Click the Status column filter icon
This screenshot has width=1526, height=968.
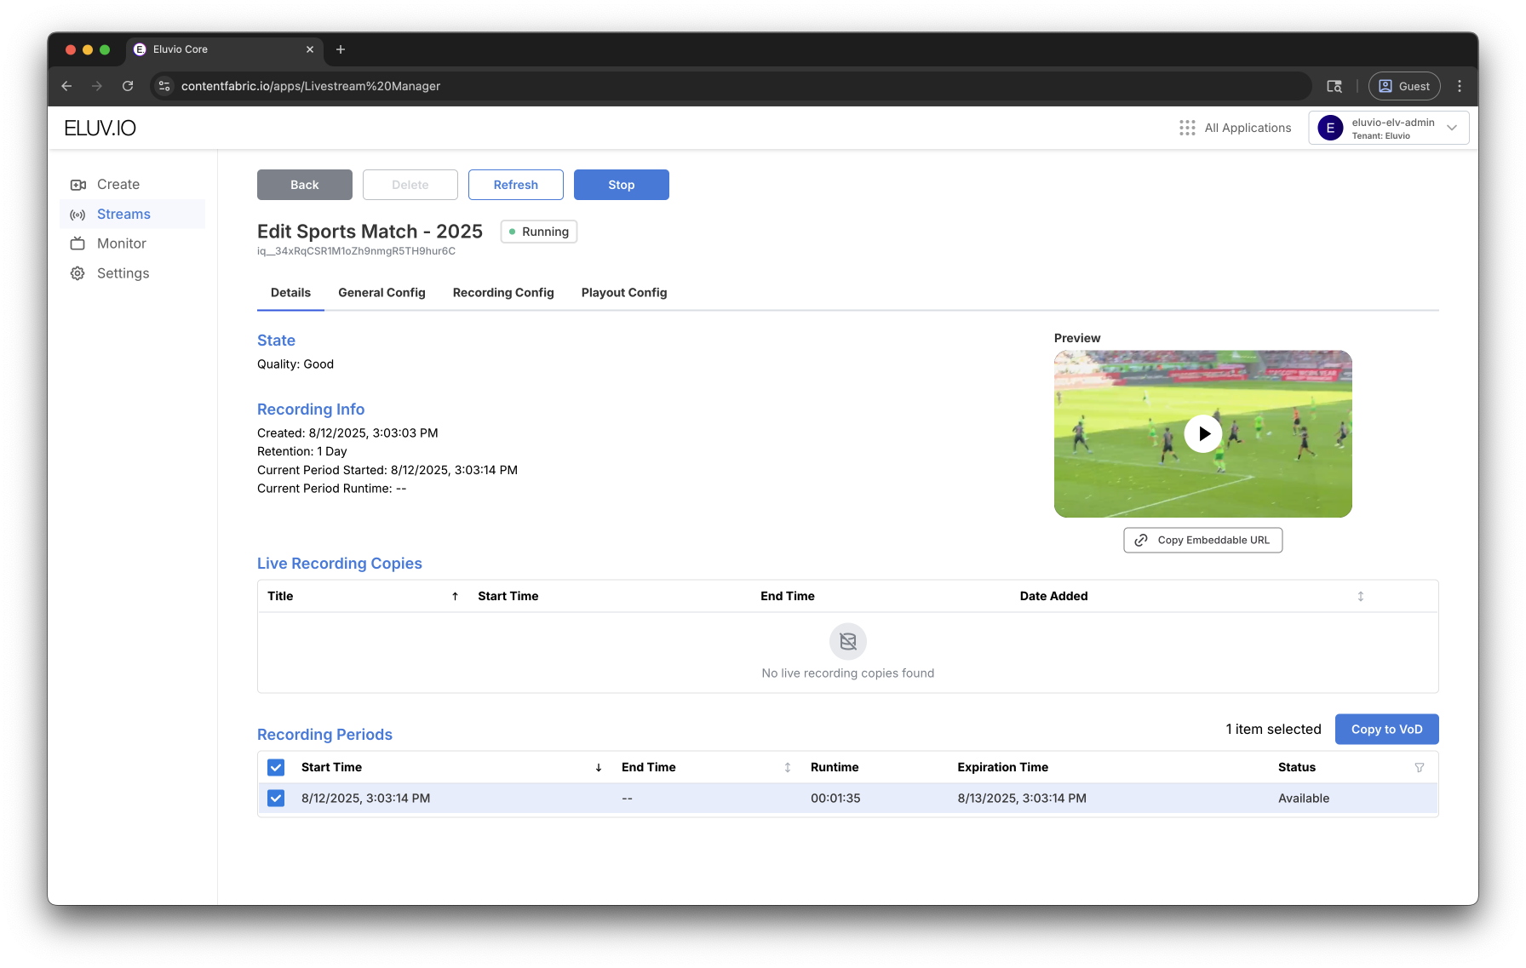tap(1420, 768)
